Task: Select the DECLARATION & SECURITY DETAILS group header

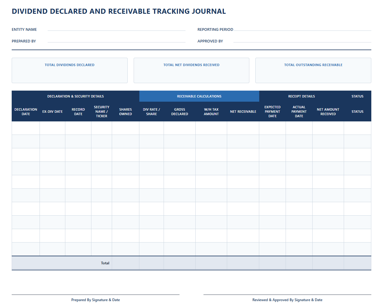Action: 76,96
